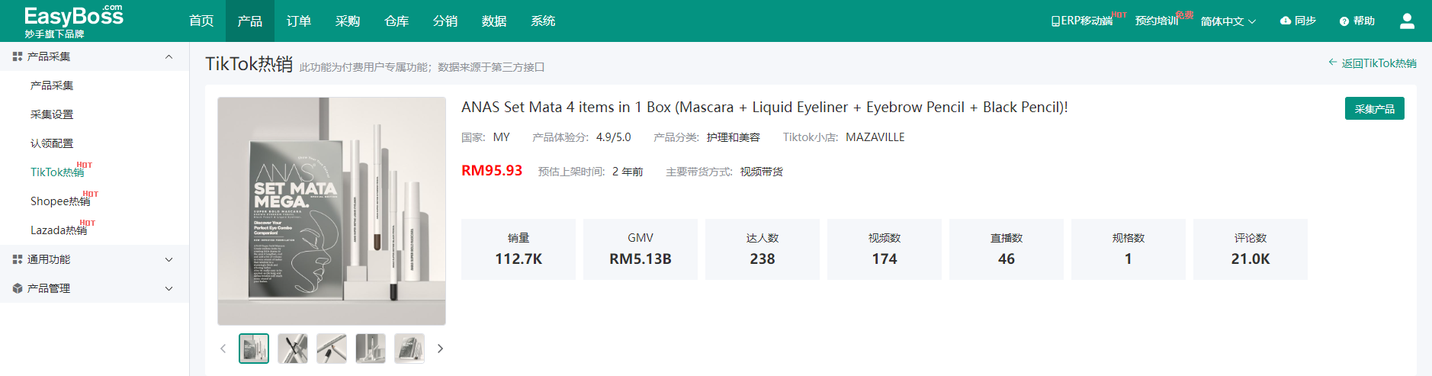1432x376 pixels.
Task: Click the 4.9/5.0 product rating value
Action: [x=614, y=137]
